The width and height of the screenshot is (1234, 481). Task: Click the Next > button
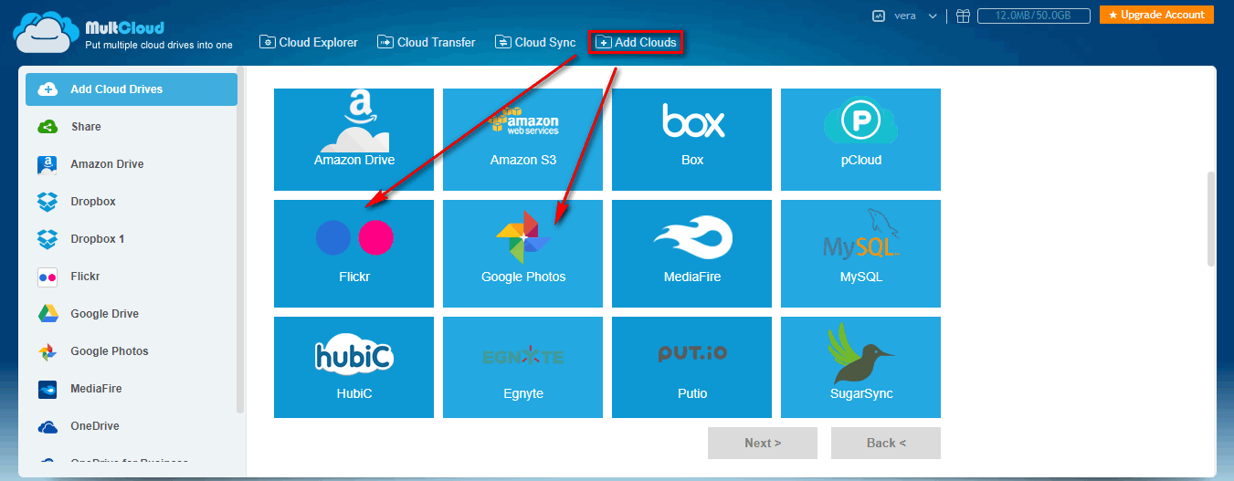pos(763,443)
